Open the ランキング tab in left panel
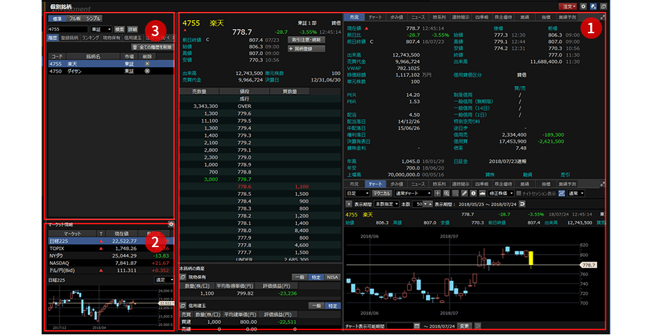This screenshot has height=335, width=652. (x=90, y=38)
